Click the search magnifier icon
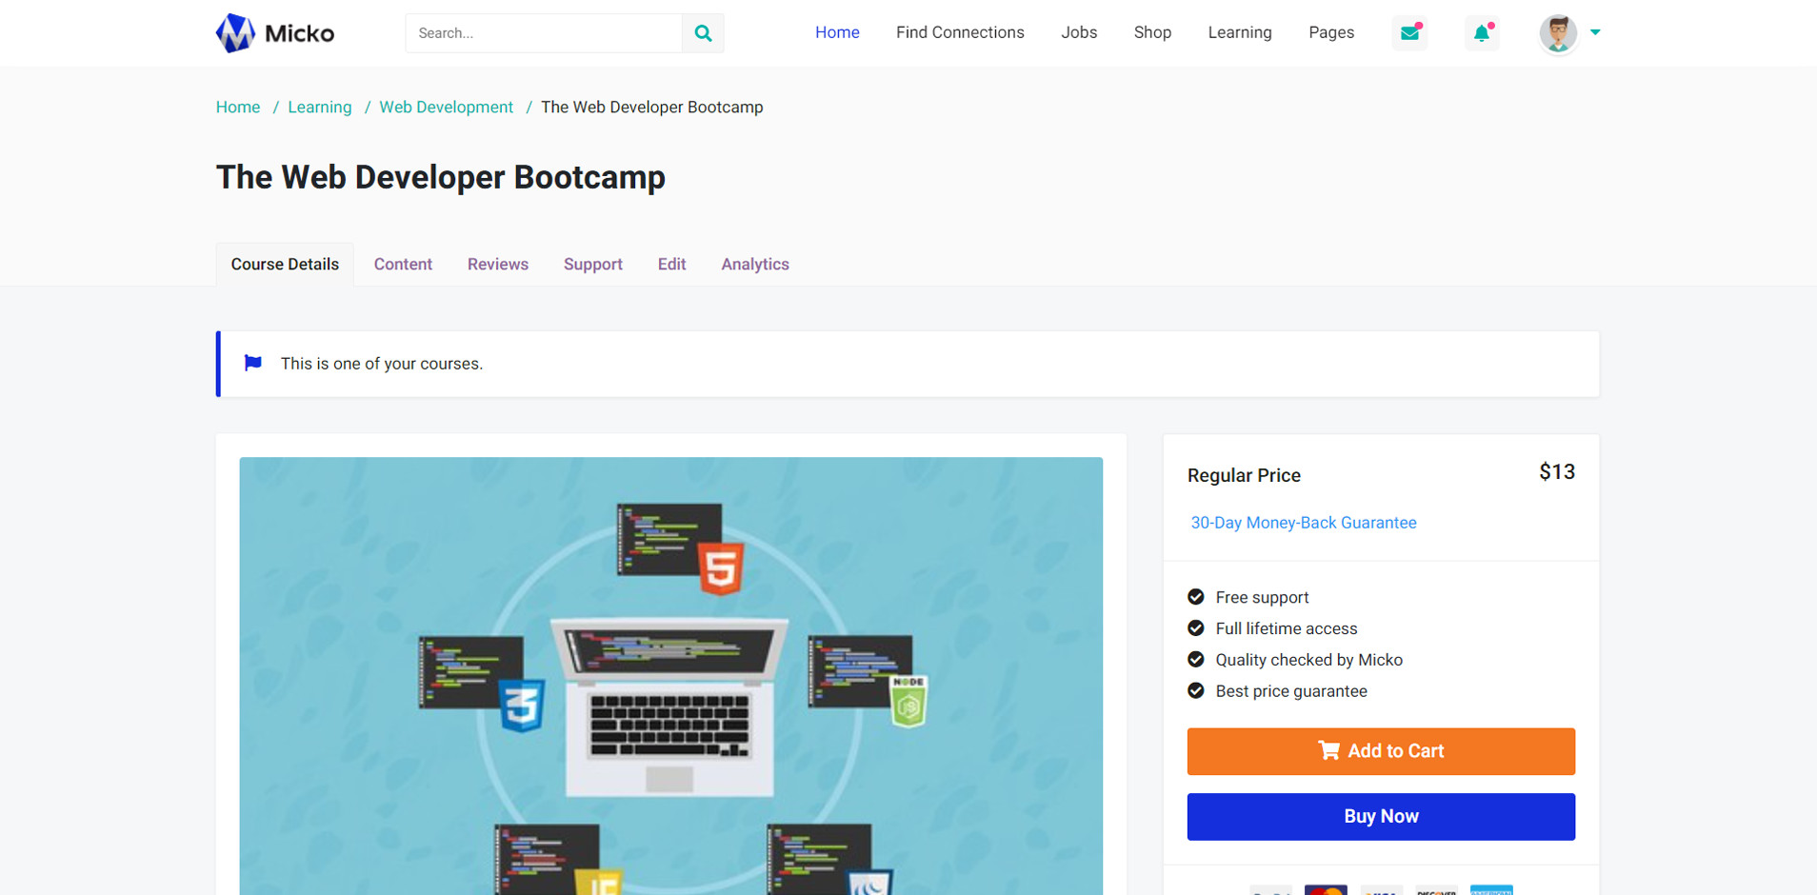This screenshot has height=895, width=1817. pyautogui.click(x=703, y=33)
